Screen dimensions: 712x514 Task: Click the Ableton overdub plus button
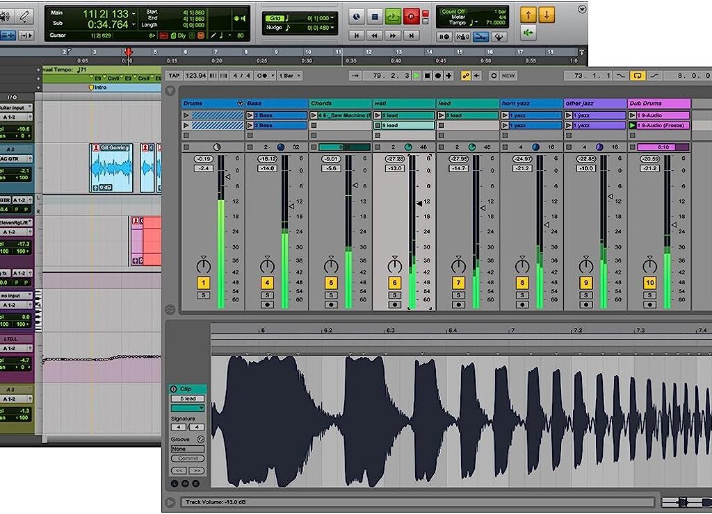point(448,76)
